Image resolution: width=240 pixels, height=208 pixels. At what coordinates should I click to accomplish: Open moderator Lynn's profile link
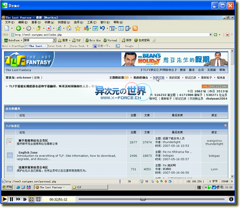tap(214, 169)
